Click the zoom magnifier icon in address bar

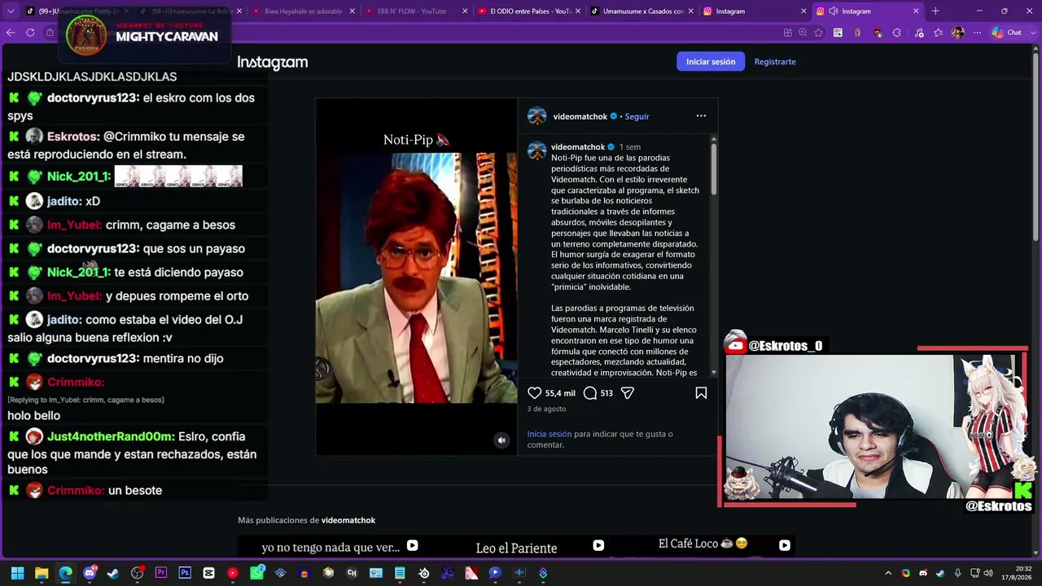click(803, 33)
